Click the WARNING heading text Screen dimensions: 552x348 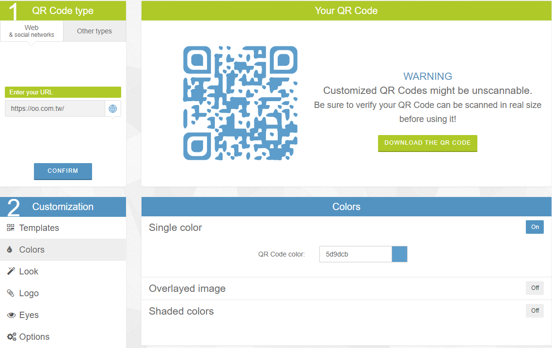(428, 76)
